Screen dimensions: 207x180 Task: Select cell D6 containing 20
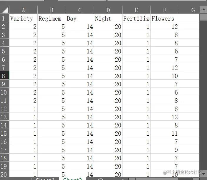[108, 59]
